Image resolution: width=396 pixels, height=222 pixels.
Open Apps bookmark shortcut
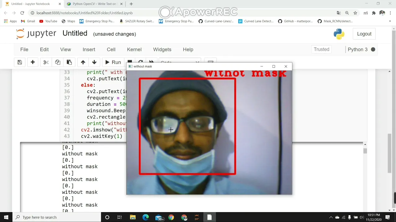point(10,21)
